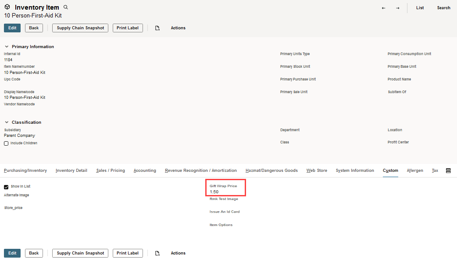The width and height of the screenshot is (457, 258).
Task: Click the Internal Id value 1184
Action: coord(8,60)
